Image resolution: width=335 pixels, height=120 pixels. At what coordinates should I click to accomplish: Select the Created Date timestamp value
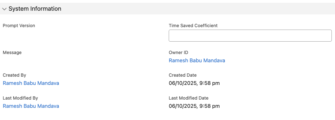coord(194,83)
